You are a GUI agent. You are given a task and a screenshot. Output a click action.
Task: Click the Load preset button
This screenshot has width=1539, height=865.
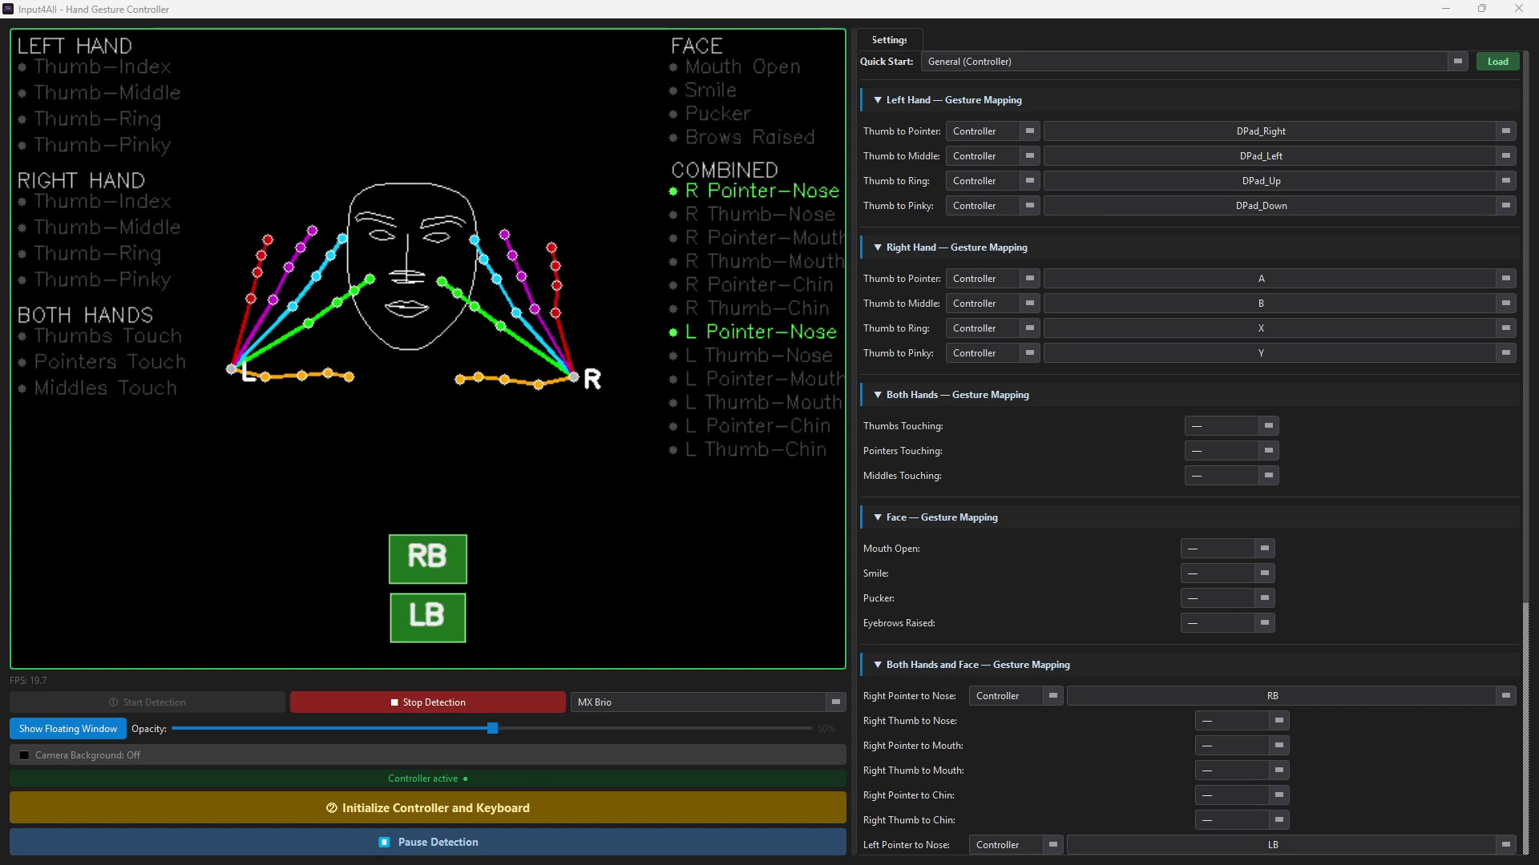(1497, 62)
